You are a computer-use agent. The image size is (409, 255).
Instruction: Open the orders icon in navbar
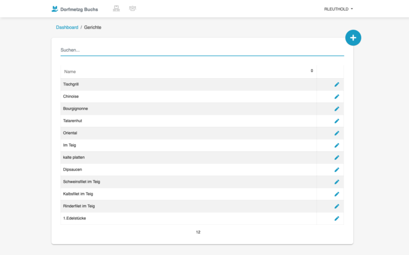pyautogui.click(x=116, y=8)
